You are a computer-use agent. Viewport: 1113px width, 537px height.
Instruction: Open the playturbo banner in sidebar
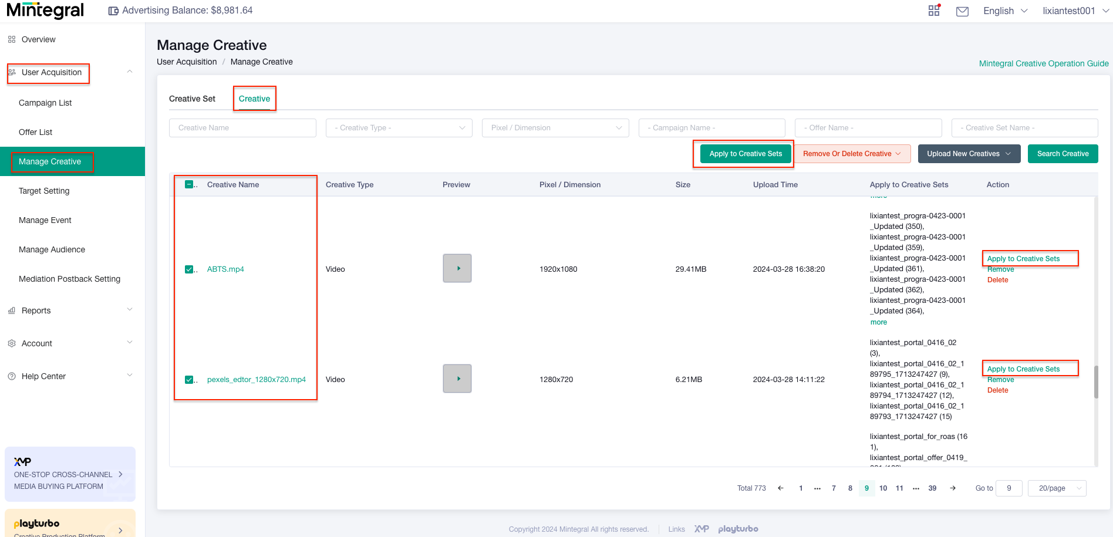coord(70,524)
